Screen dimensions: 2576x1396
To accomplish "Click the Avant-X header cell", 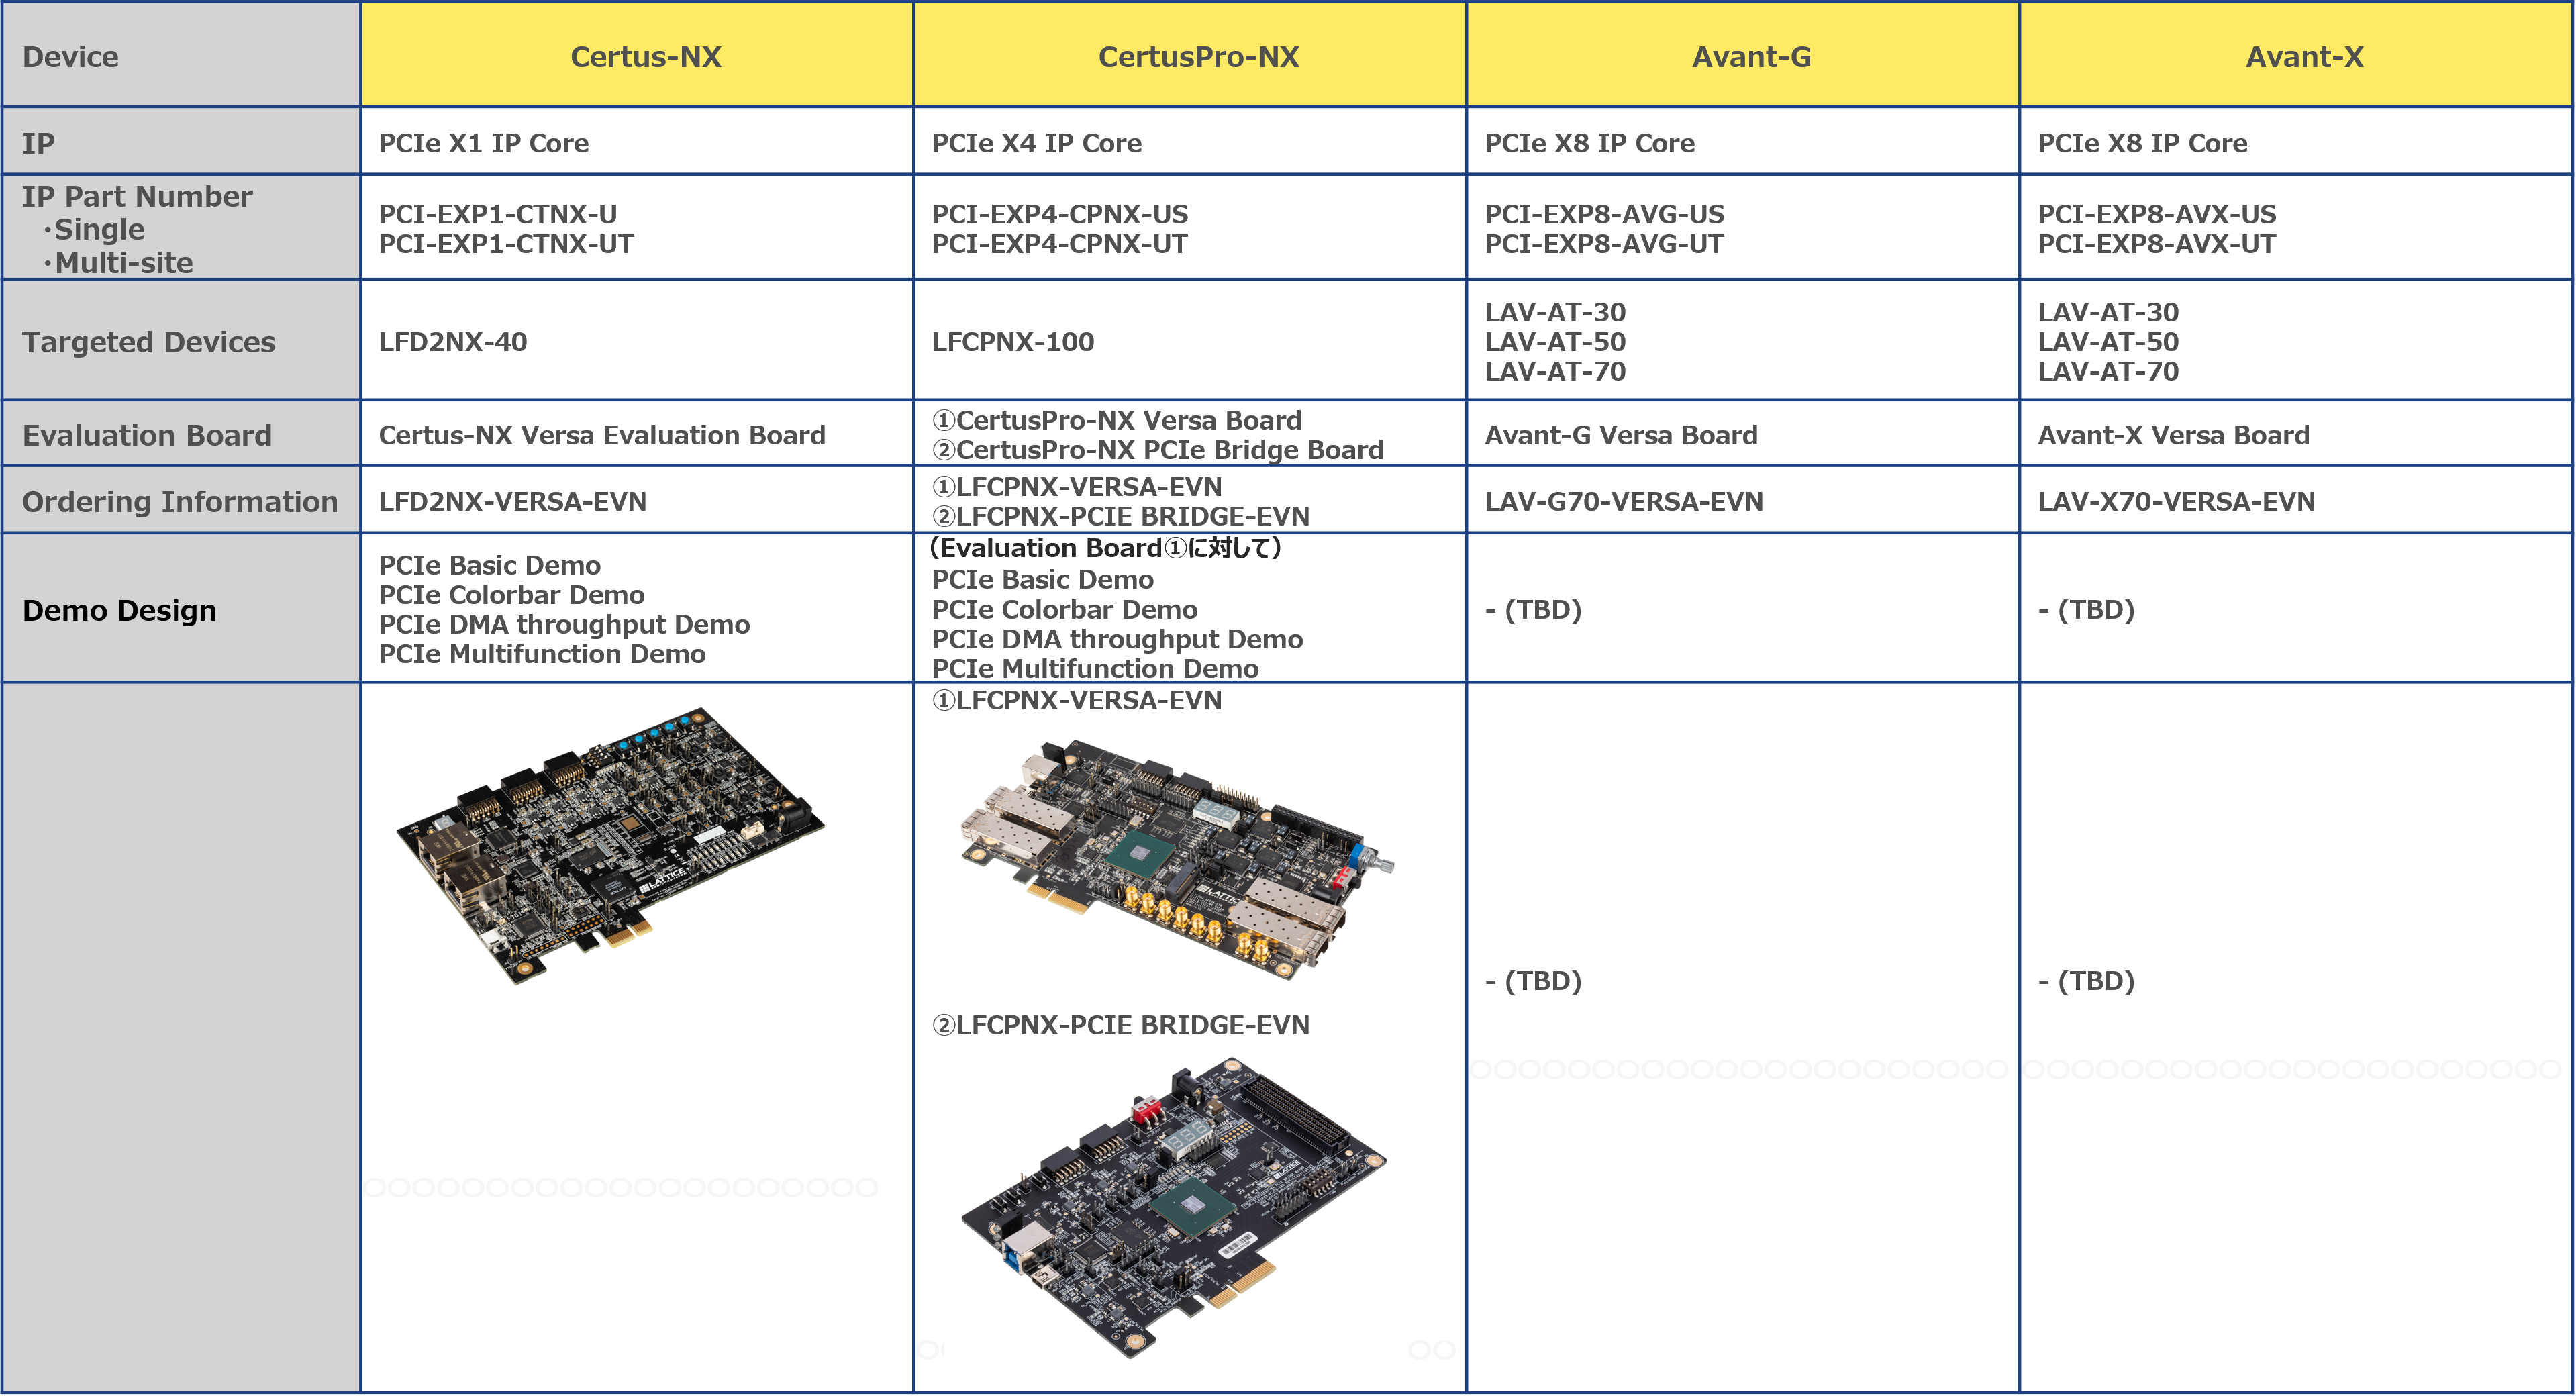I will click(2304, 57).
